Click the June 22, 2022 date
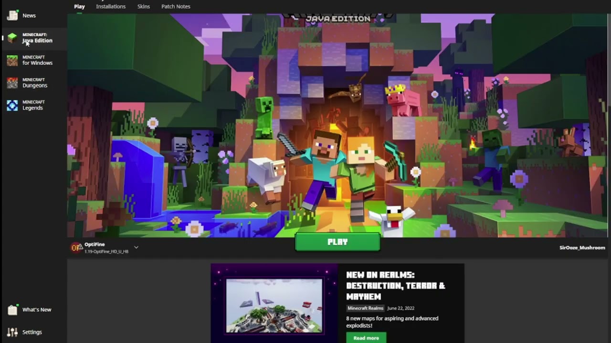Image resolution: width=611 pixels, height=343 pixels. [400, 308]
